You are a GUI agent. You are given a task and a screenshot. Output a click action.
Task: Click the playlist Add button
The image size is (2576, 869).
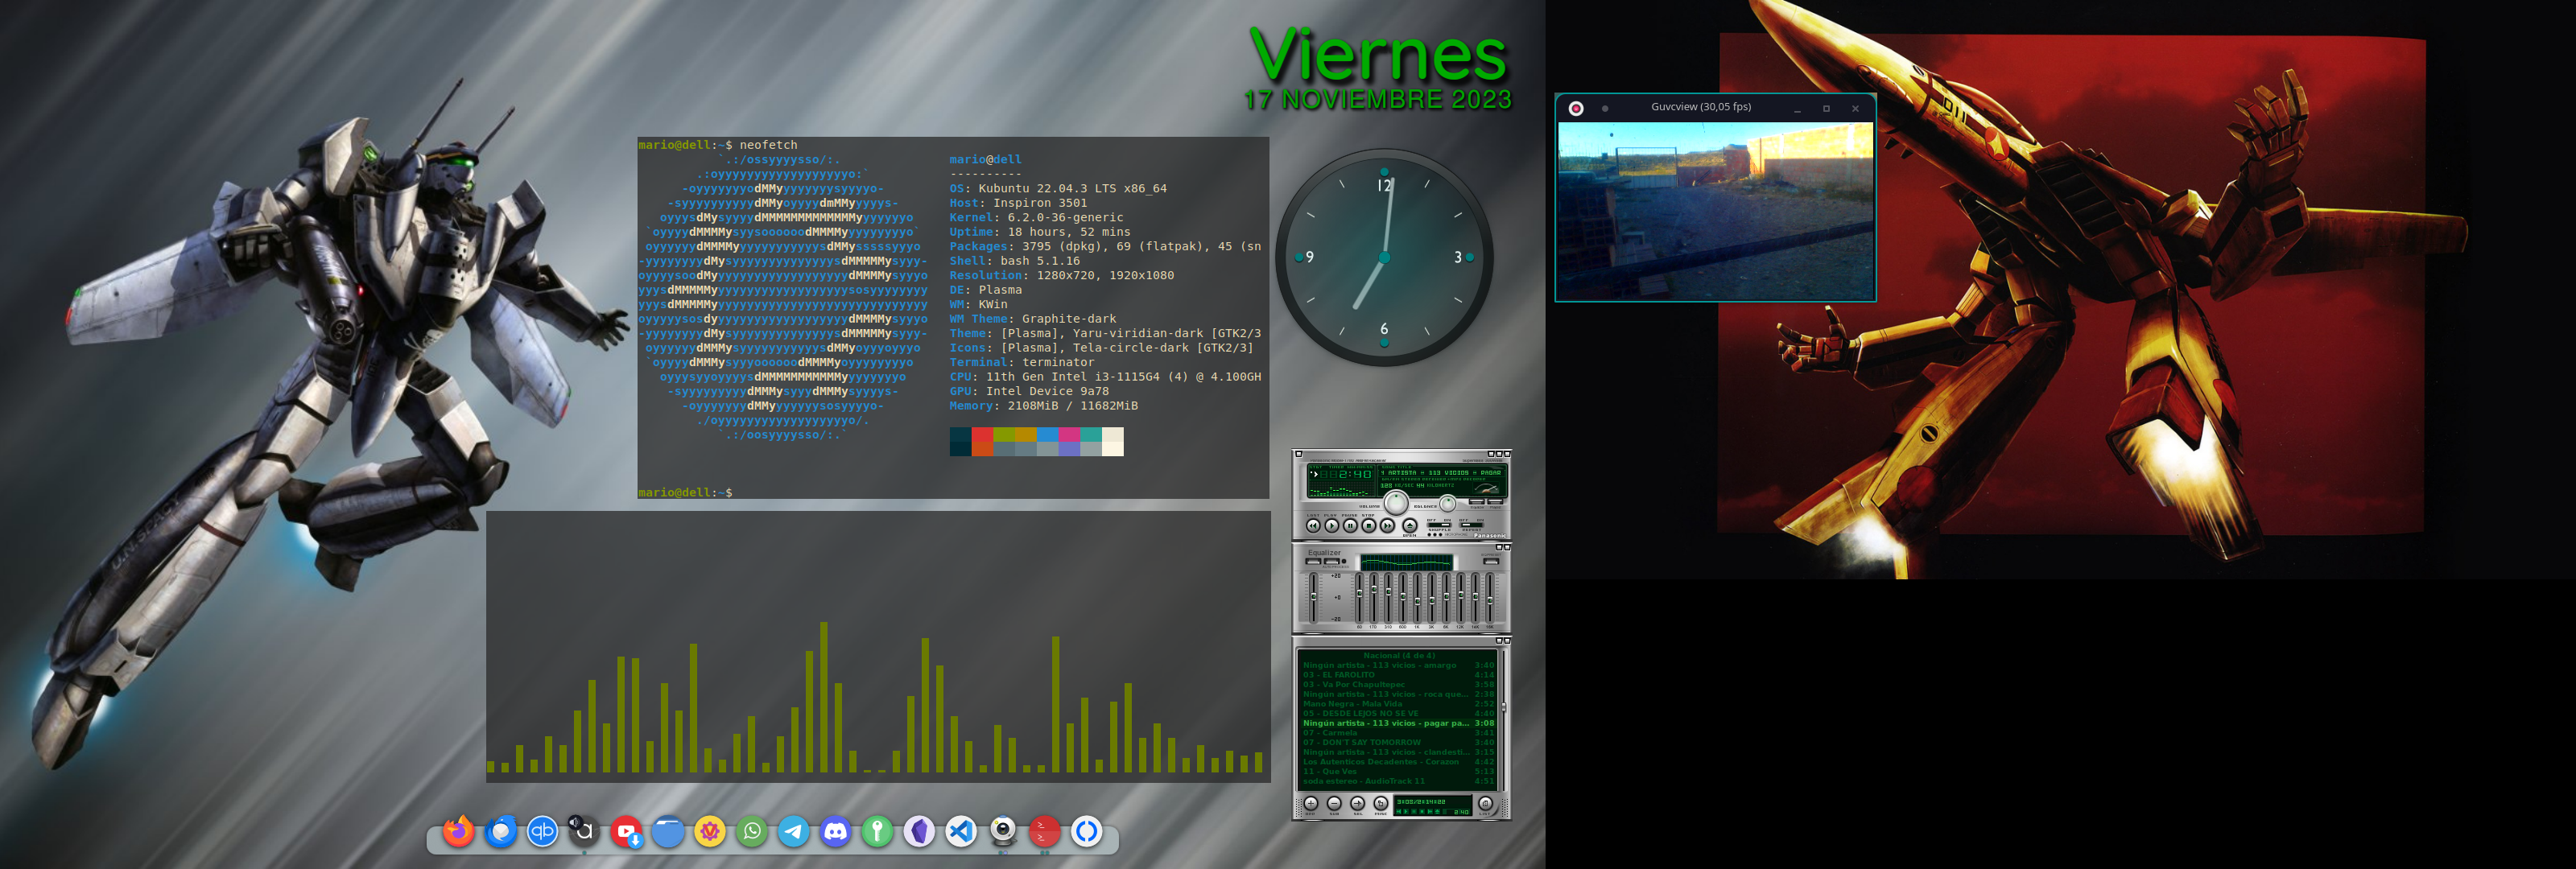coord(1311,804)
